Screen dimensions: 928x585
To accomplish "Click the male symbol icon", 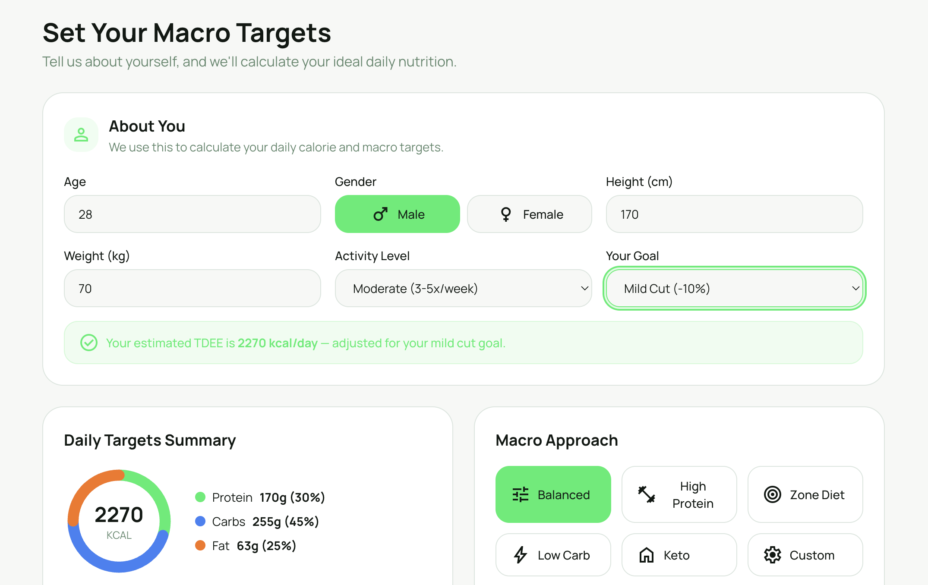I will click(x=380, y=214).
